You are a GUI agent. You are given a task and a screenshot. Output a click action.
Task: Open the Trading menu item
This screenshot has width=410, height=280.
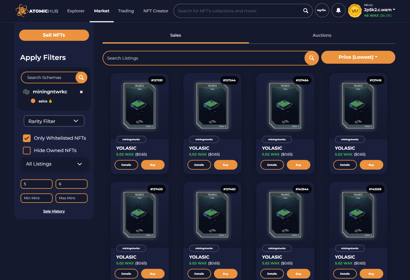point(126,11)
